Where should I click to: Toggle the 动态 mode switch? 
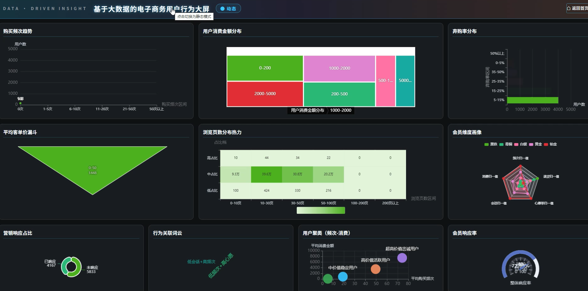pos(228,8)
